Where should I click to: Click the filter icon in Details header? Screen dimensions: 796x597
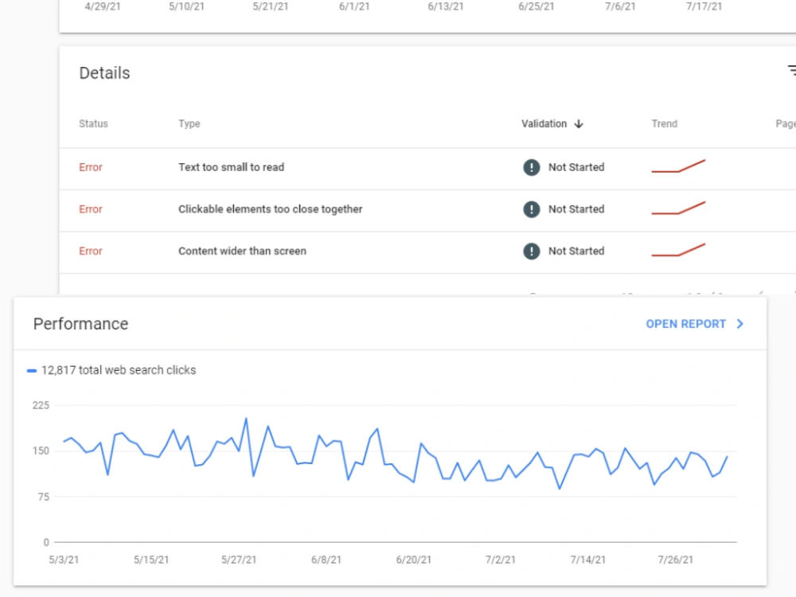point(792,71)
